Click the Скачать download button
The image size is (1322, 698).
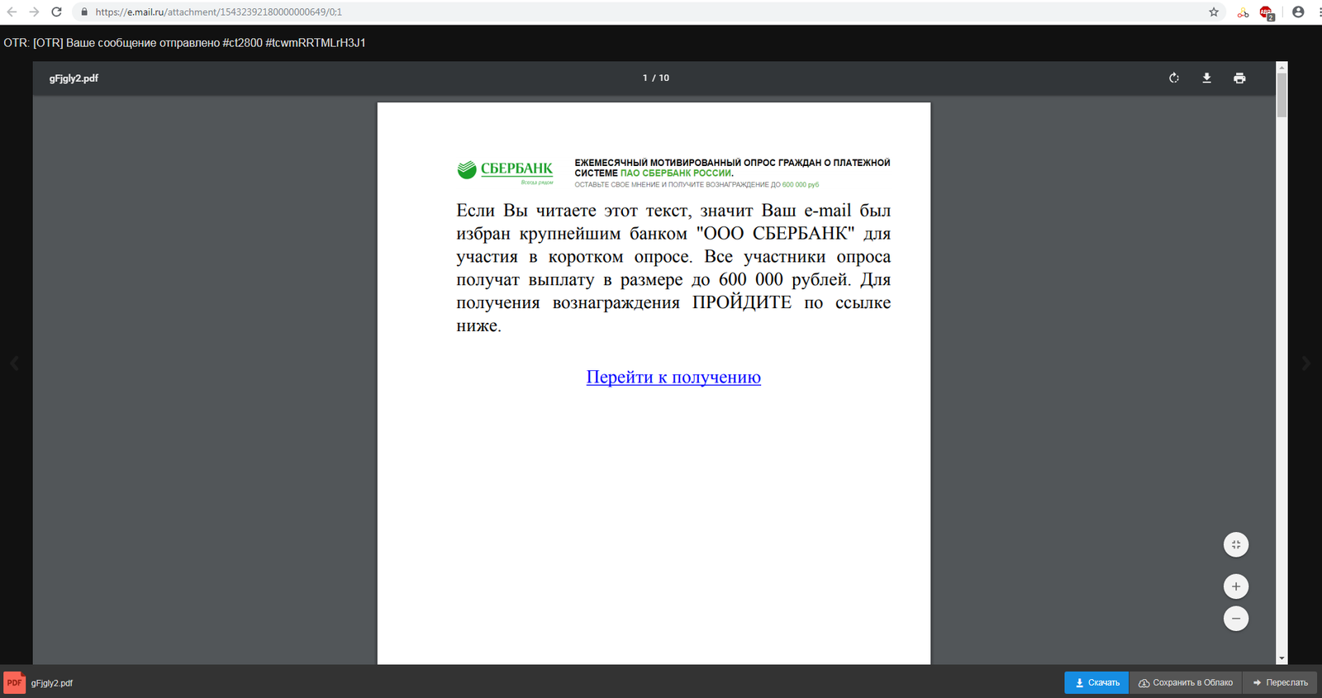[x=1096, y=682]
